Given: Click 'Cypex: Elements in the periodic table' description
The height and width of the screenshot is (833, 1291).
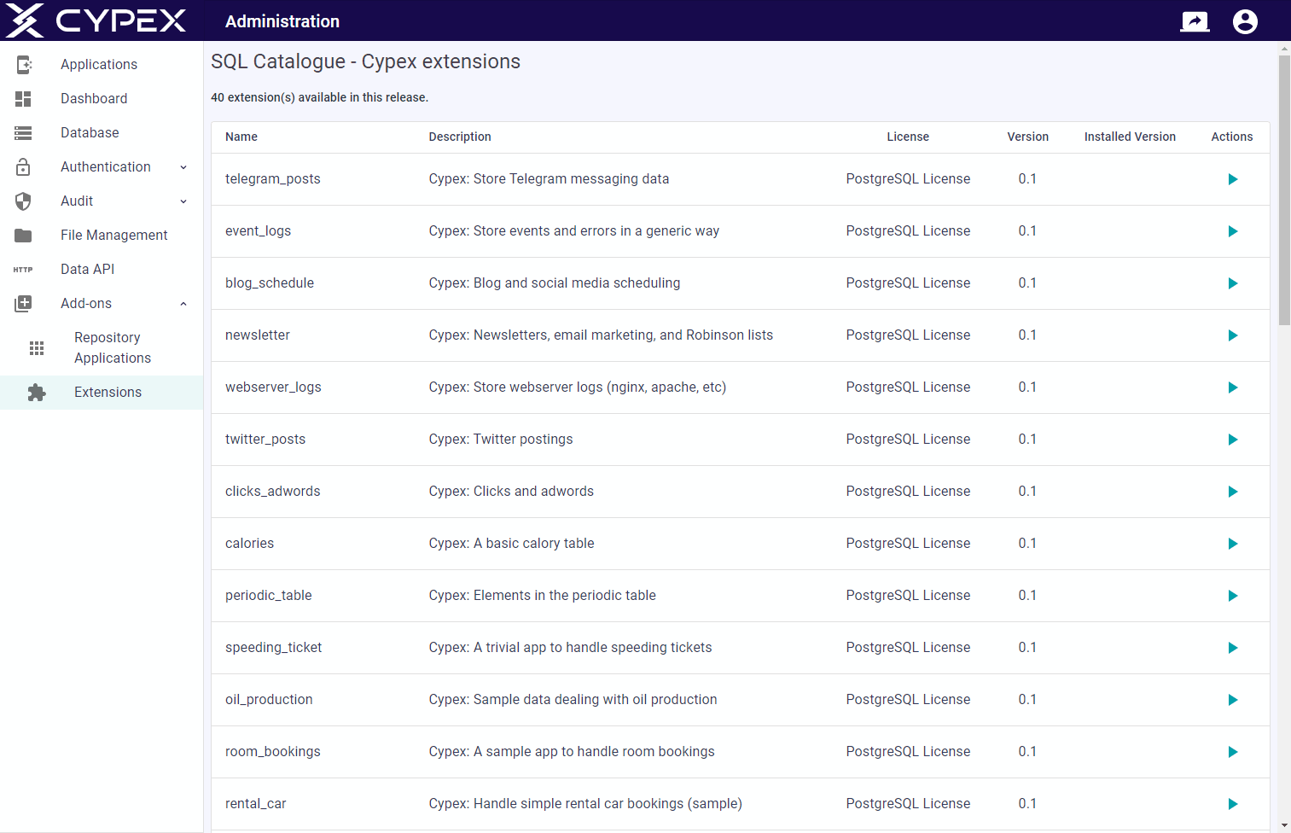Looking at the screenshot, I should point(543,596).
